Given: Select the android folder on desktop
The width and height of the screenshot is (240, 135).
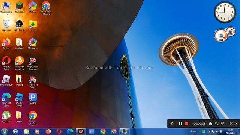Looking at the screenshot, I should point(19,80).
